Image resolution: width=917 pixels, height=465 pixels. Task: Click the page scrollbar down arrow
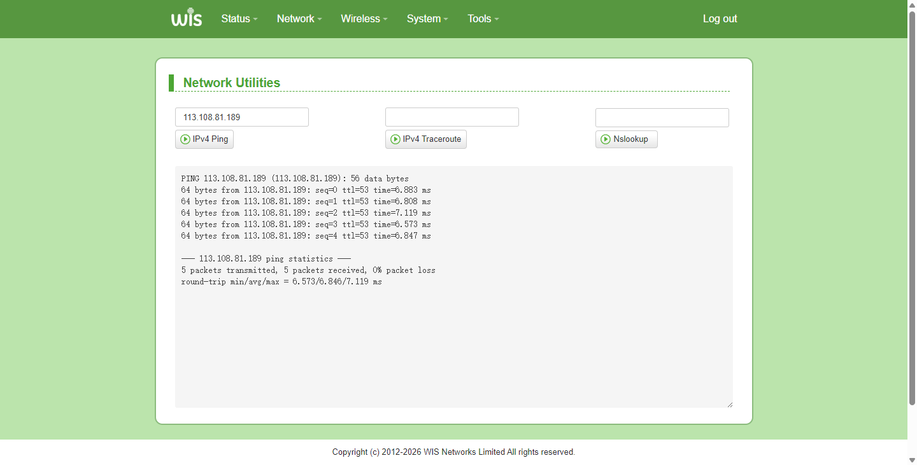912,459
